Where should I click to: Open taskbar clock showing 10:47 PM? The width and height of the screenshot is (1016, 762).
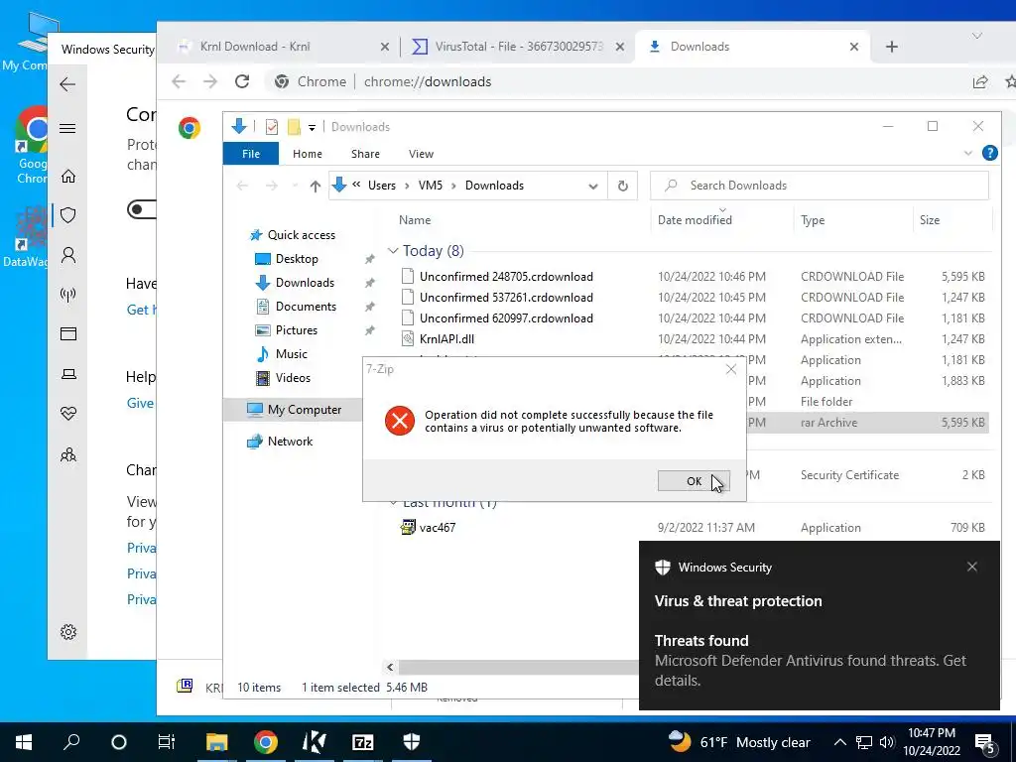[931, 742]
